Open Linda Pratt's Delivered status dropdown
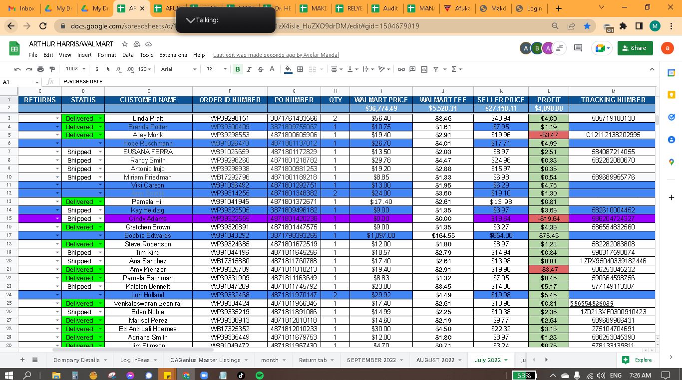Viewport: 682px width, 380px height. coord(100,119)
